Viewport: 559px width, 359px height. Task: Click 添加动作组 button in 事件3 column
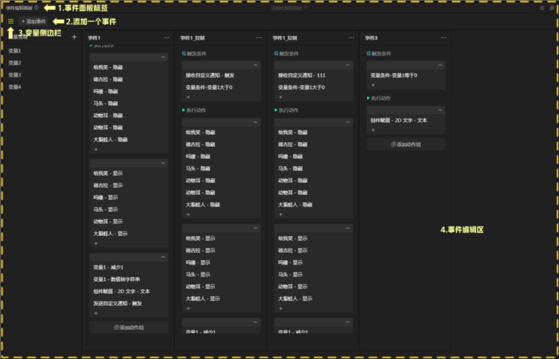(406, 144)
